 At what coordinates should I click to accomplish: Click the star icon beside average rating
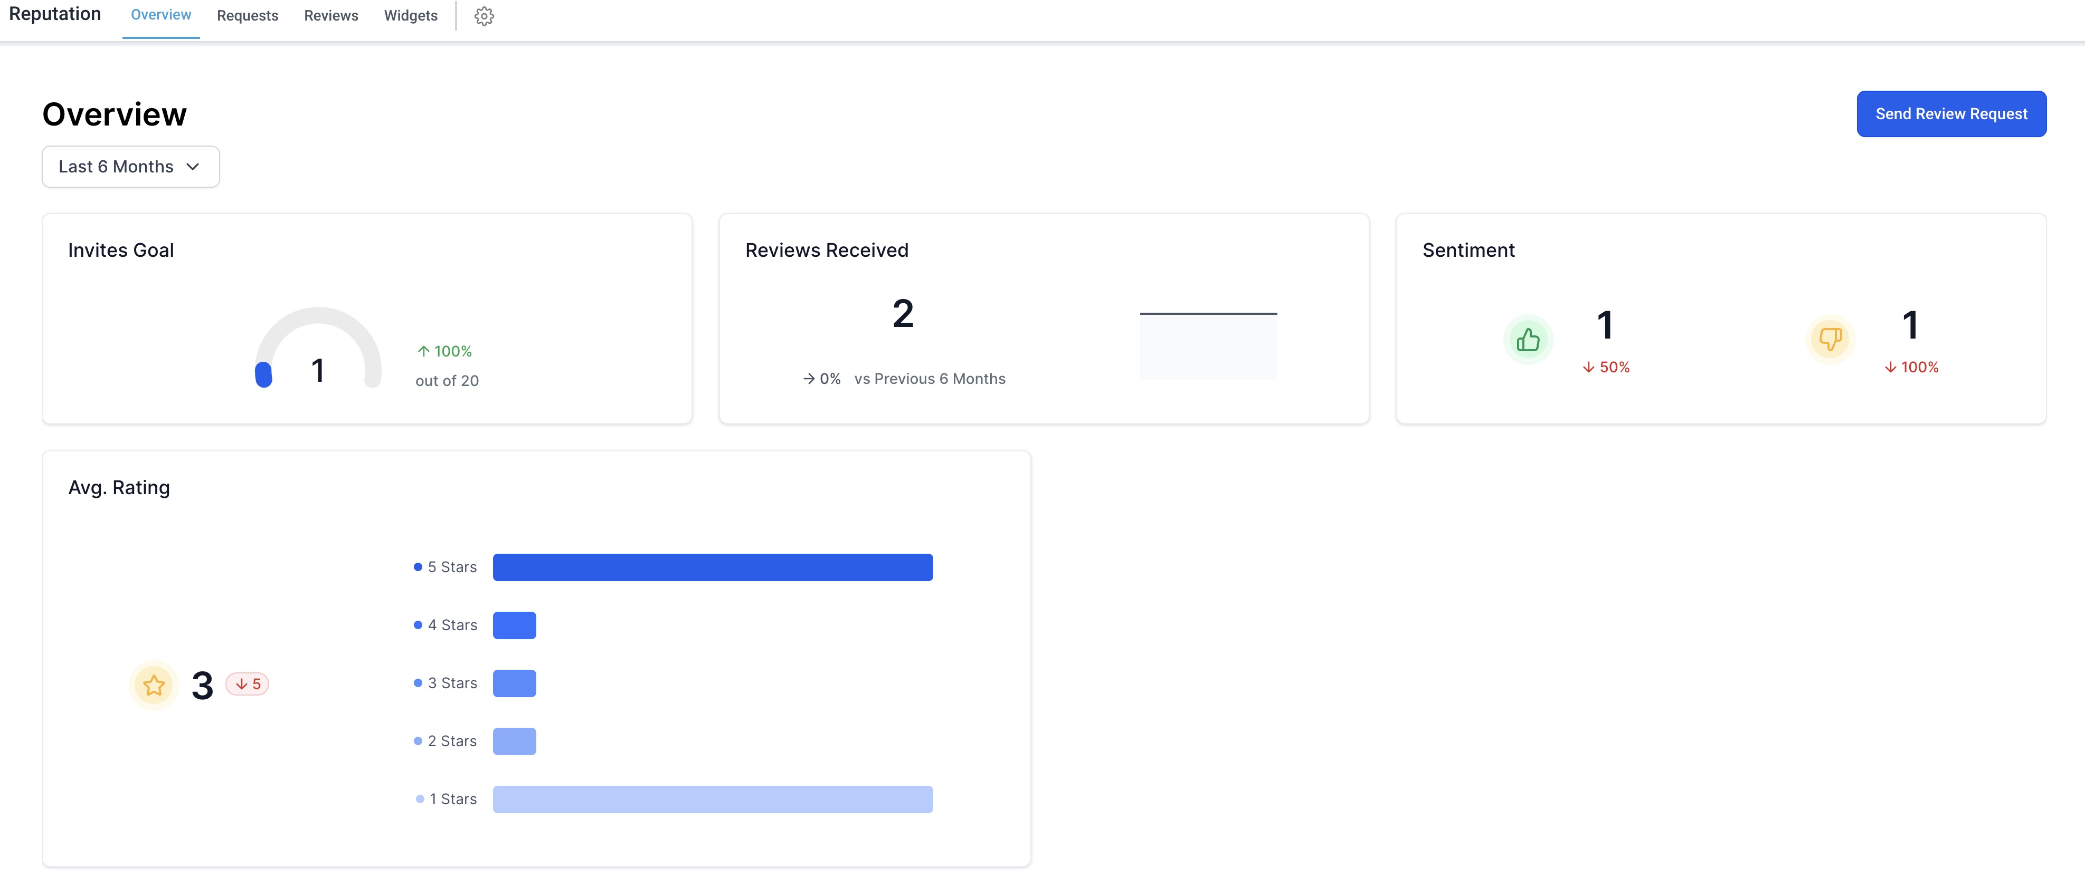pyautogui.click(x=154, y=685)
